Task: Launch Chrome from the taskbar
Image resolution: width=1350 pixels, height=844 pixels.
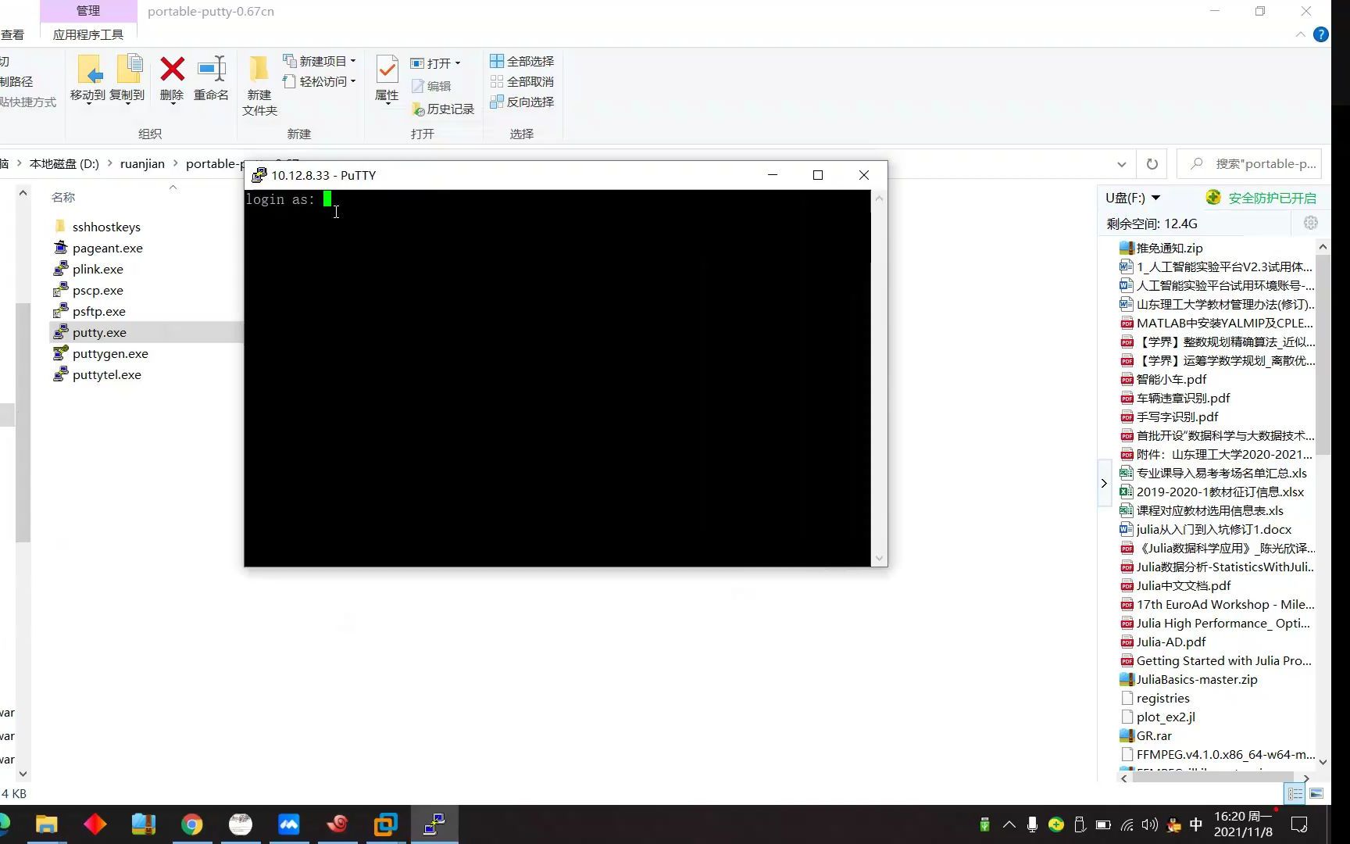Action: pyautogui.click(x=192, y=824)
